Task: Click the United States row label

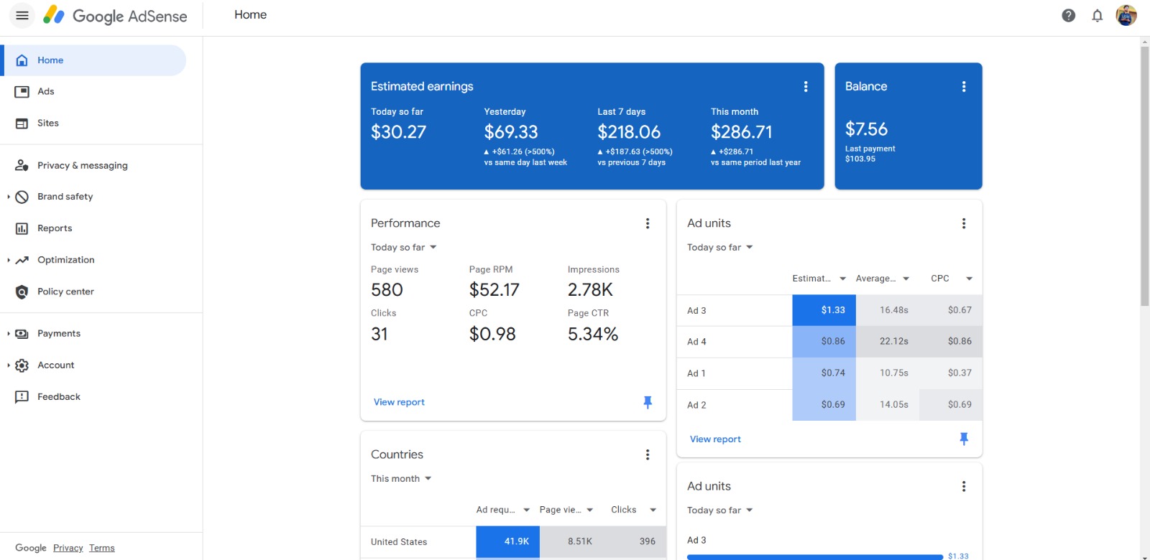Action: pyautogui.click(x=399, y=542)
